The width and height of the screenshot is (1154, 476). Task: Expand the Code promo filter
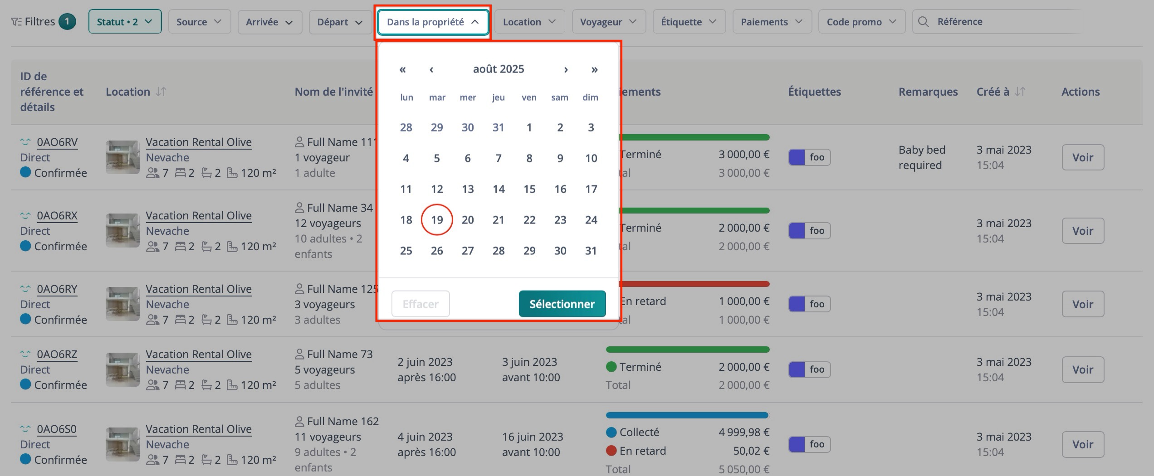coord(861,21)
